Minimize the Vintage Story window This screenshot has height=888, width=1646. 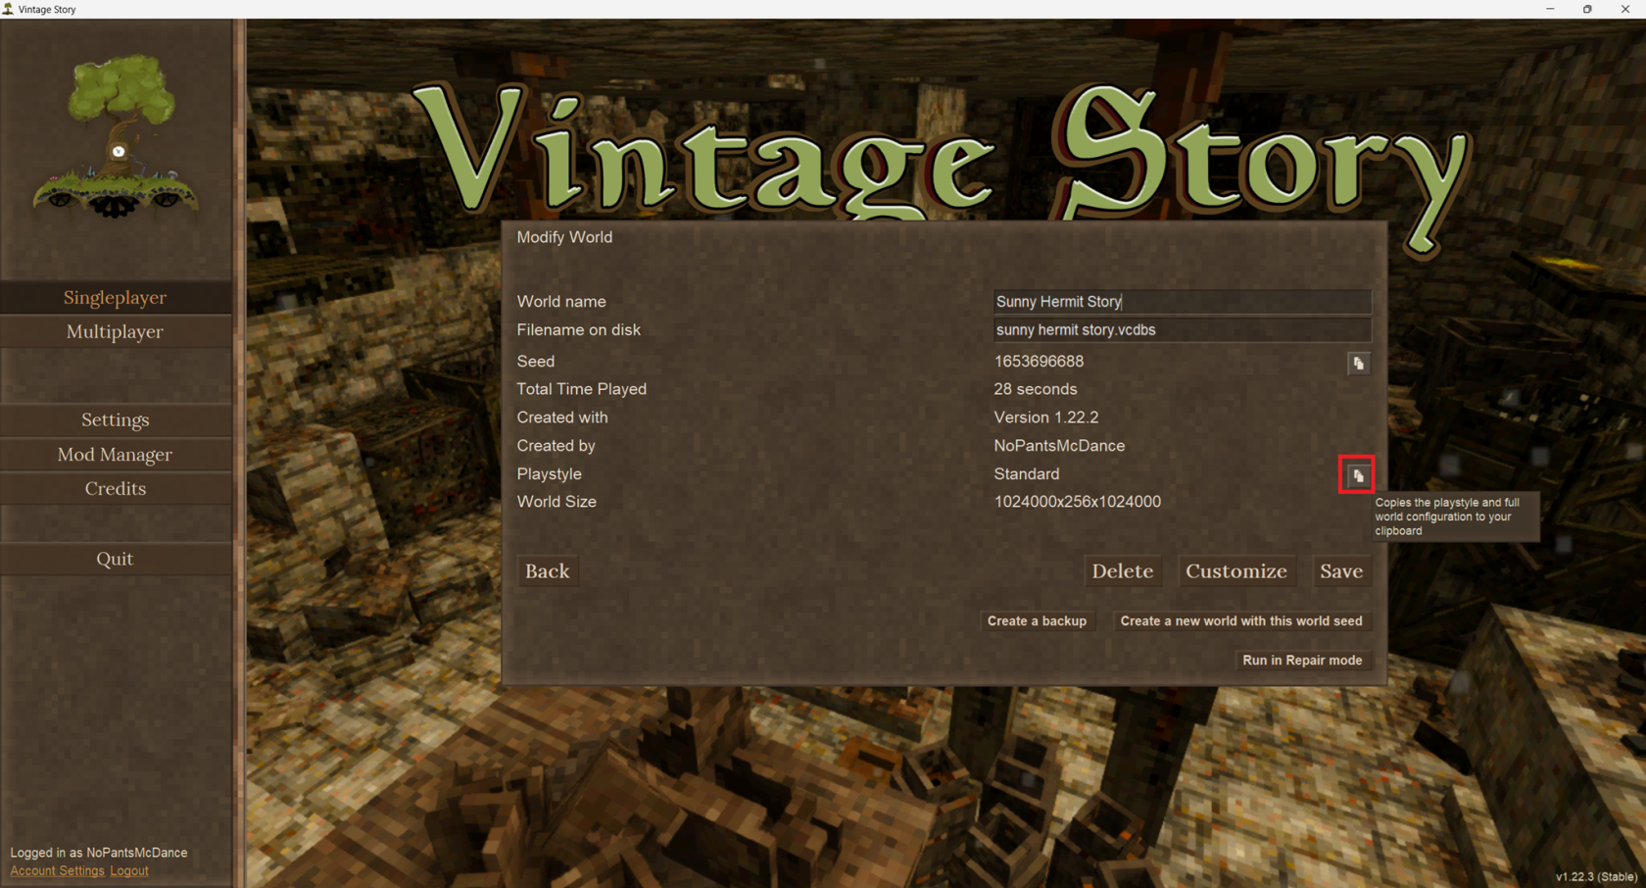[x=1550, y=9]
